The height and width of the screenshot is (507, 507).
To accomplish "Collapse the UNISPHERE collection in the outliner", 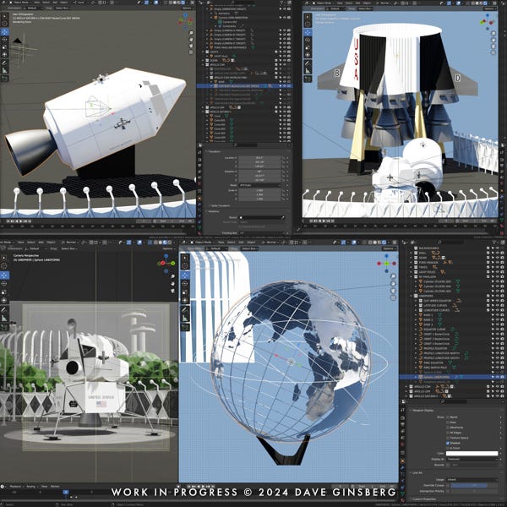I will [x=411, y=296].
